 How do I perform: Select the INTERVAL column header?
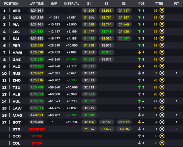coord(72,3)
